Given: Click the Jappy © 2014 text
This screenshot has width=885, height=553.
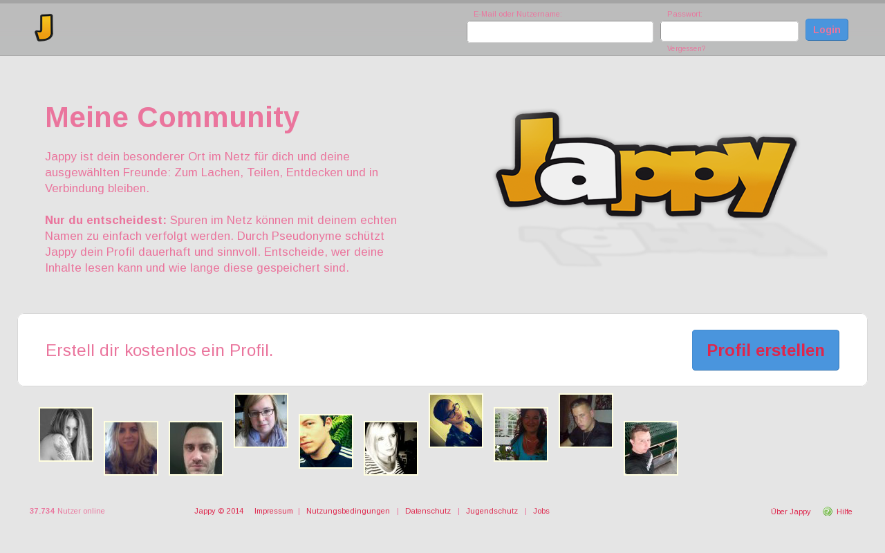Looking at the screenshot, I should click(219, 511).
